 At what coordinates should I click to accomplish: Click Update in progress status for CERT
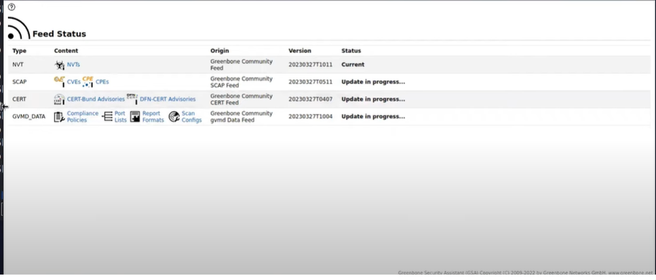[373, 100]
